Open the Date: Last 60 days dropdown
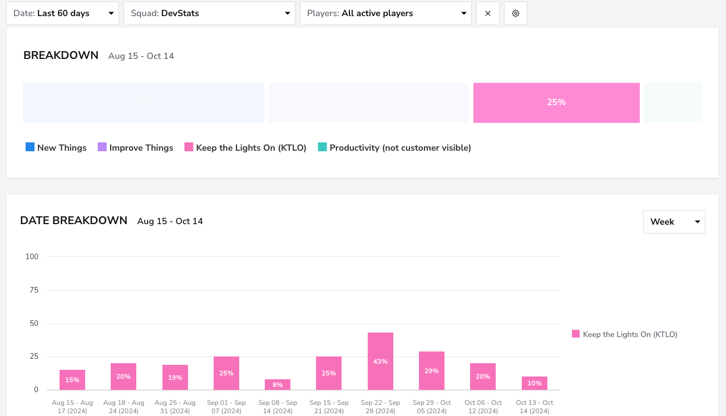The width and height of the screenshot is (726, 416). [x=63, y=13]
